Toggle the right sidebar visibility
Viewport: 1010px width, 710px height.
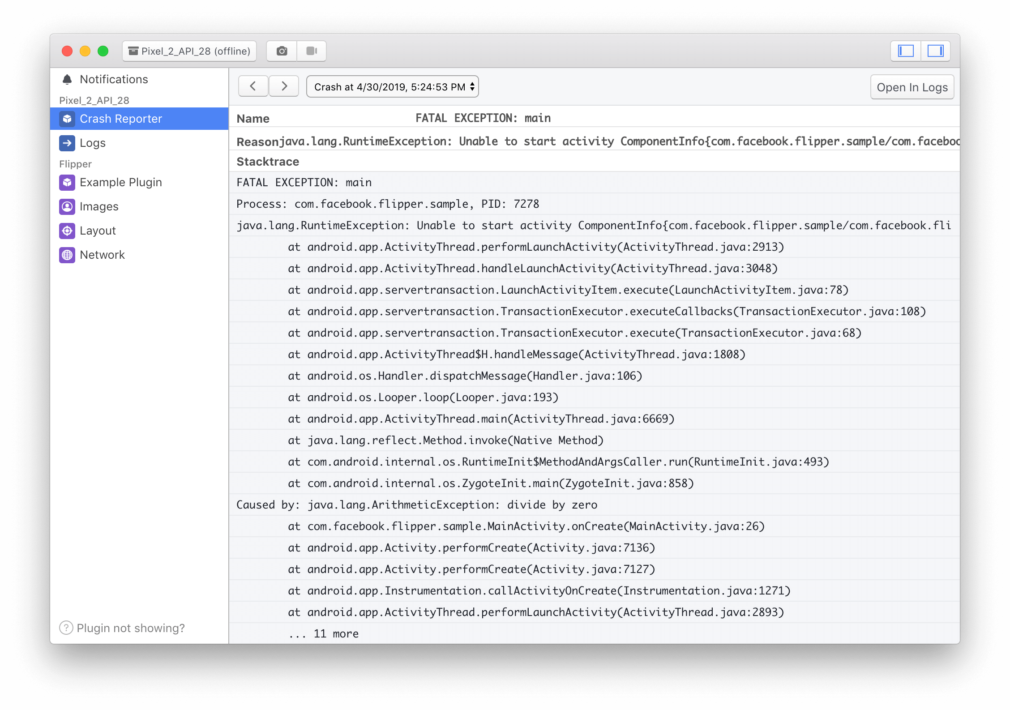[935, 51]
